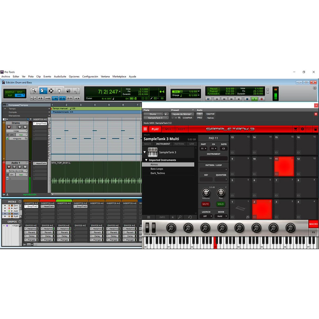Open SmplTnk3 insert on Drums track
This screenshot has width=319, height=319.
40,123
